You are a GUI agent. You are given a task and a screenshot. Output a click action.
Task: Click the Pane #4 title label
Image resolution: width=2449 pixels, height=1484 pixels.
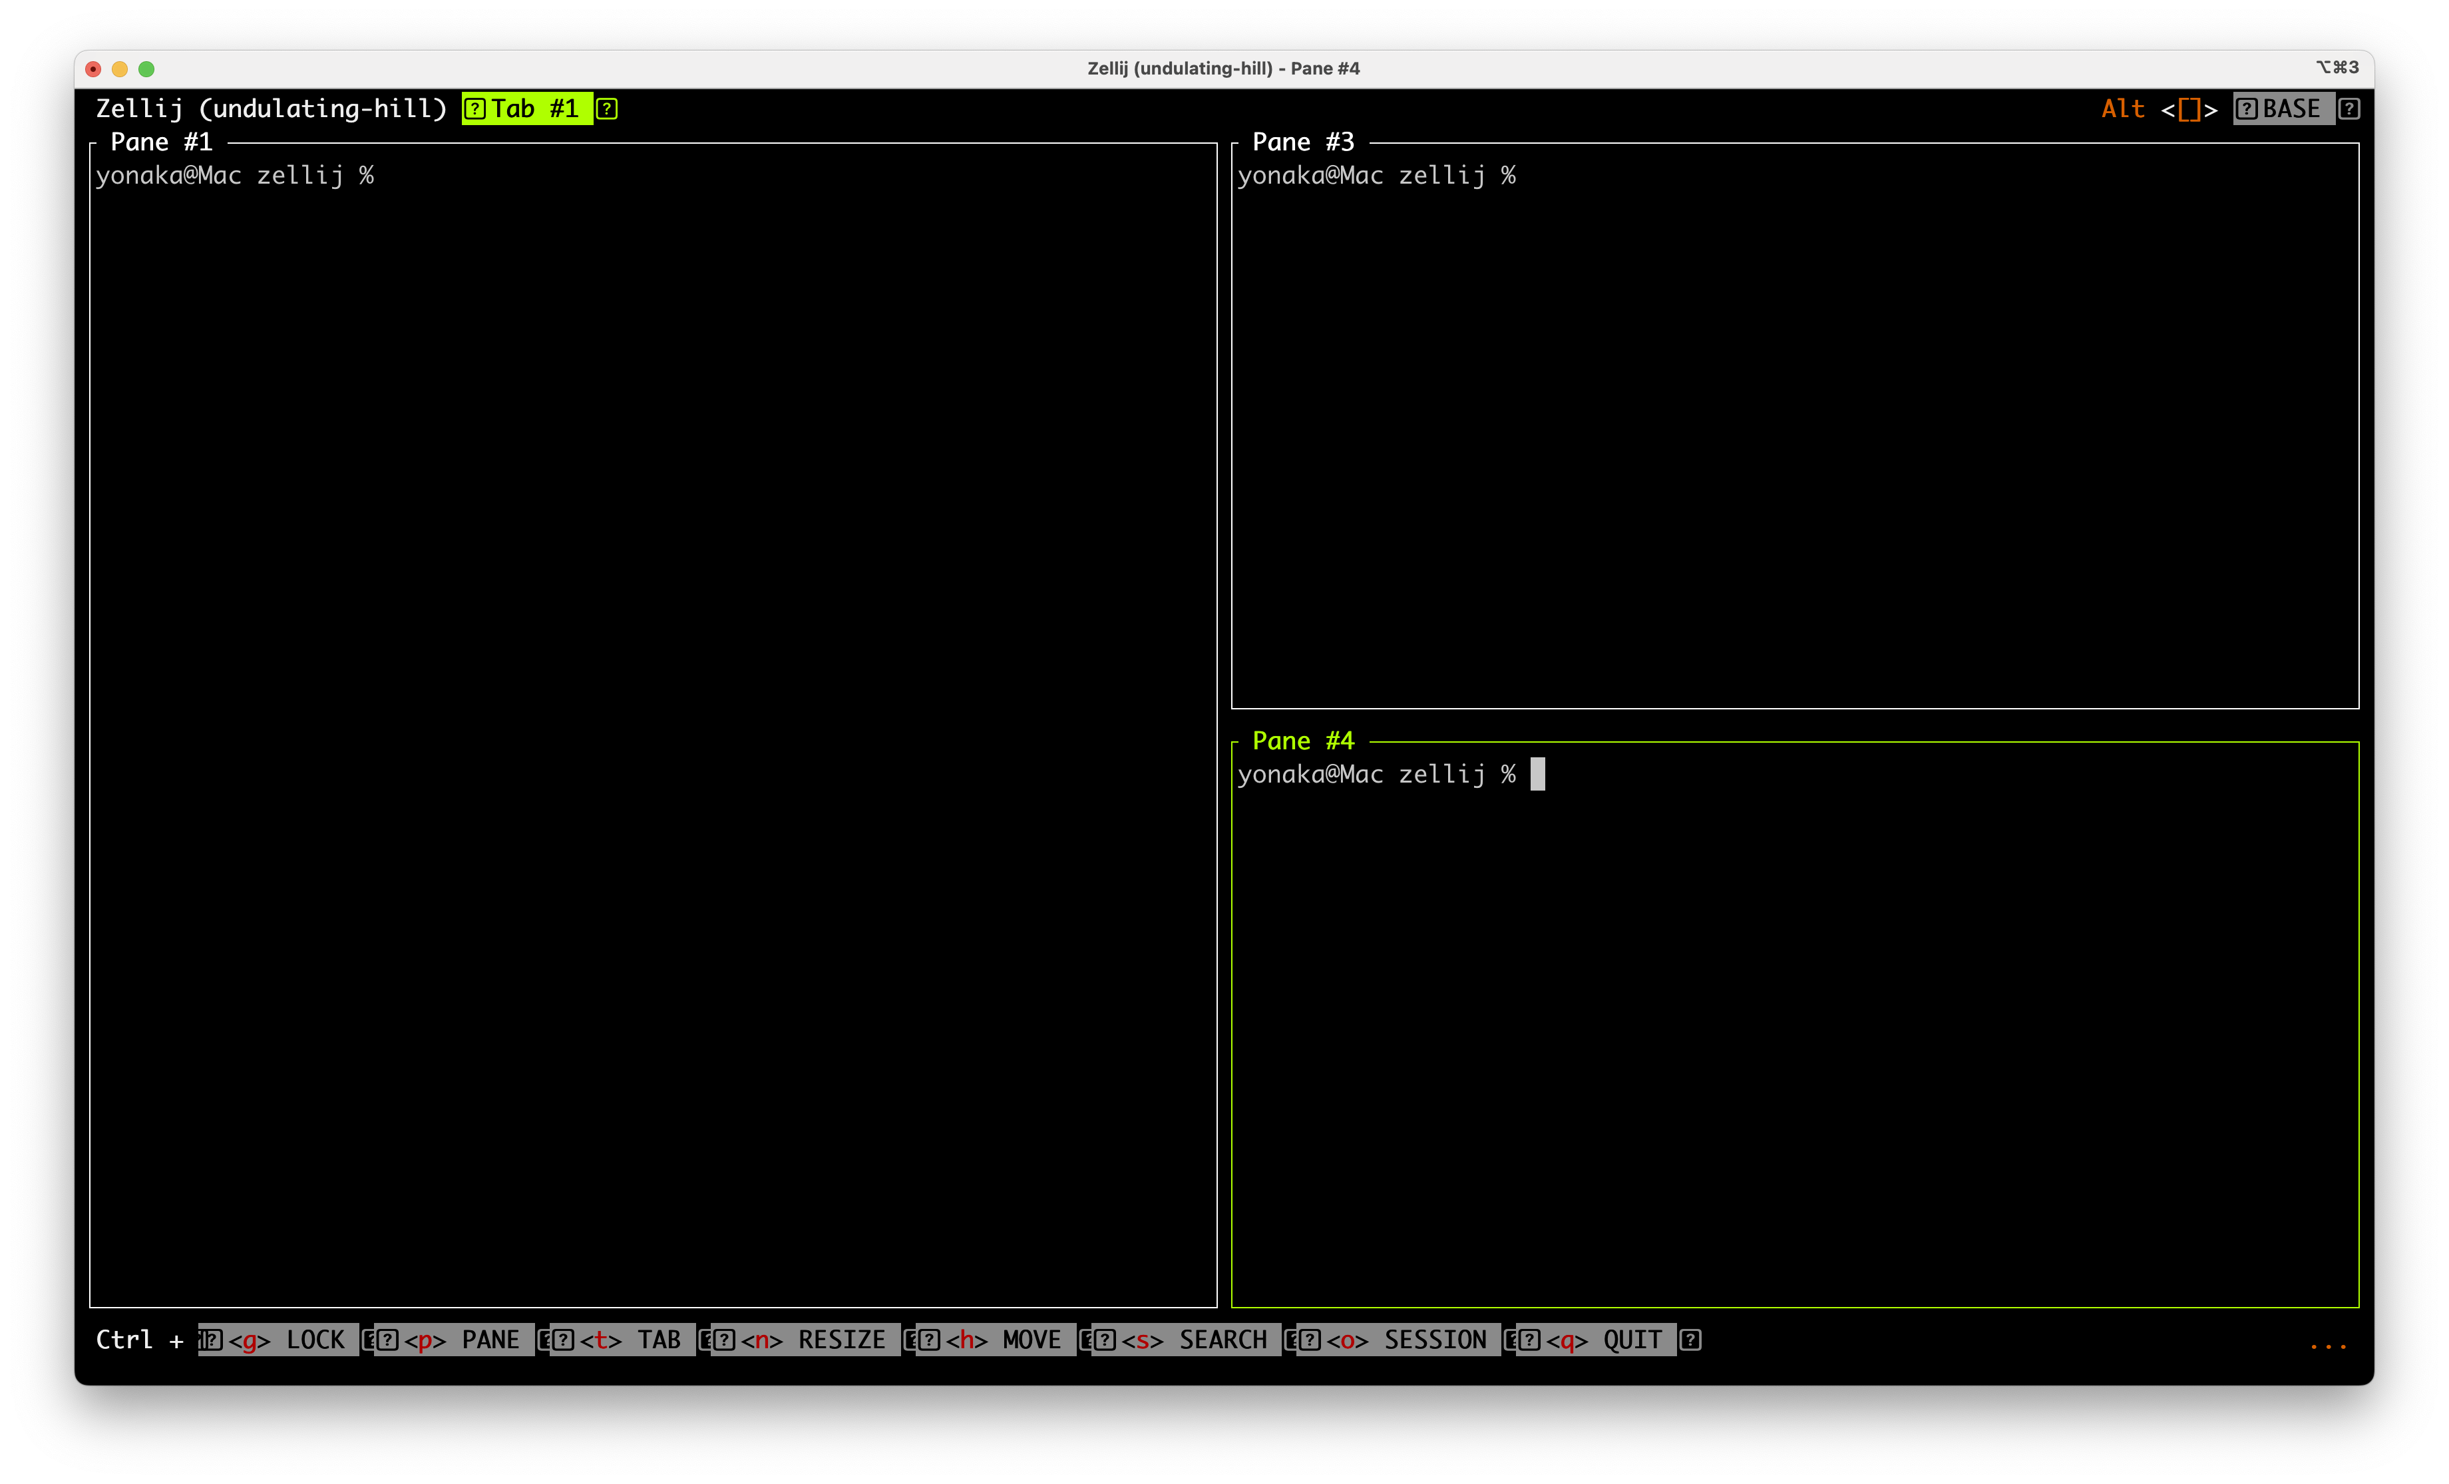point(1303,741)
